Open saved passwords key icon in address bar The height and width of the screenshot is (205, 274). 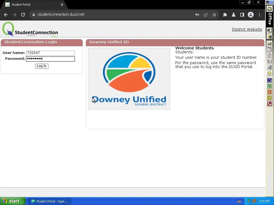click(197, 15)
